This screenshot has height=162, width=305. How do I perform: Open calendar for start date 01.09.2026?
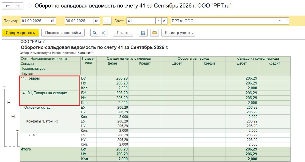53,21
